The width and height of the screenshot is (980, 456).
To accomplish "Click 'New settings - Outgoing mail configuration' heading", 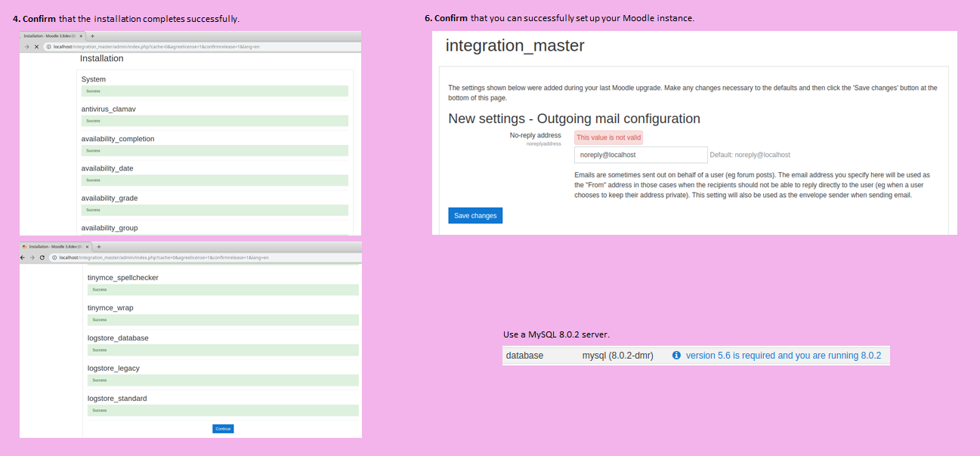I will tap(574, 119).
